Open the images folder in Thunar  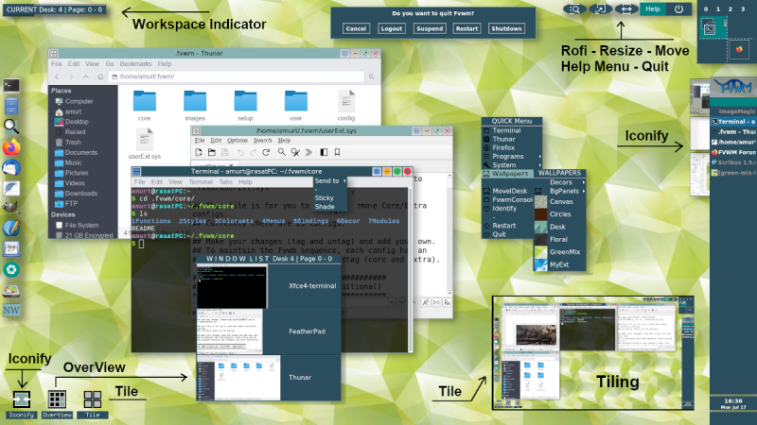(195, 105)
